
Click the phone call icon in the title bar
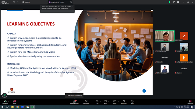[174, 2]
